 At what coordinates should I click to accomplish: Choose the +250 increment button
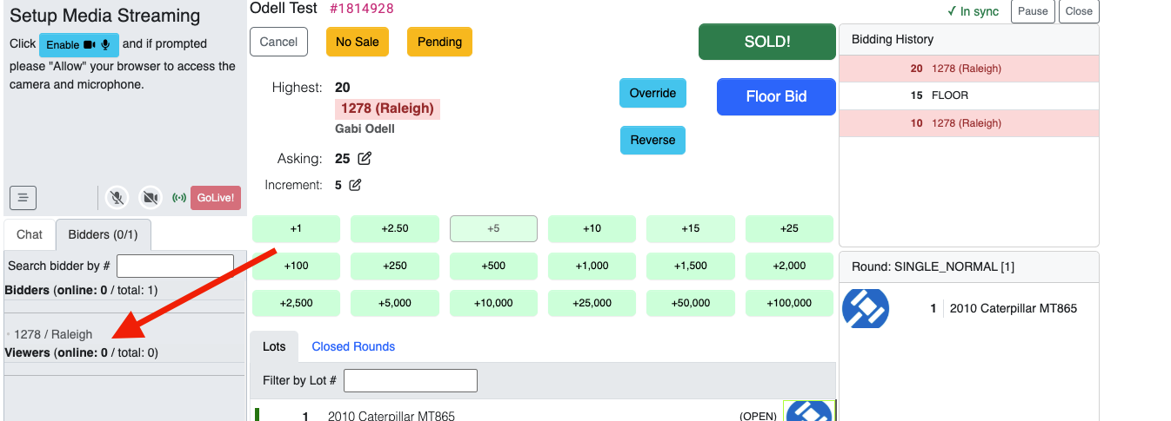tap(395, 266)
